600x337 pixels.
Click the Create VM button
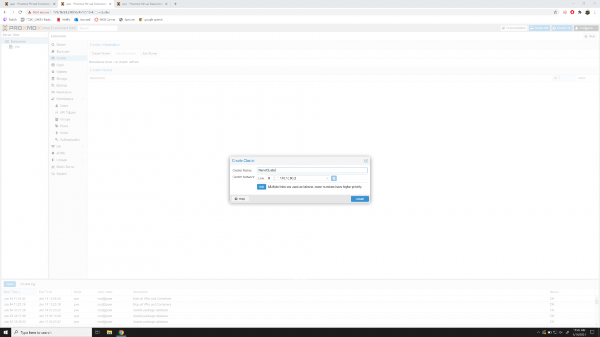[539, 28]
